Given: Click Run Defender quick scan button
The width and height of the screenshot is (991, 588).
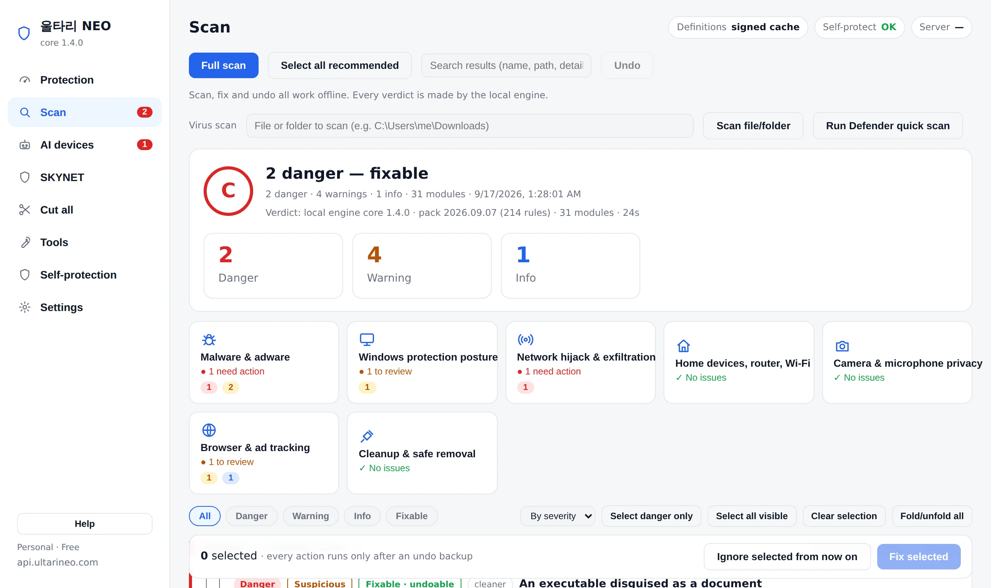Looking at the screenshot, I should click(888, 126).
